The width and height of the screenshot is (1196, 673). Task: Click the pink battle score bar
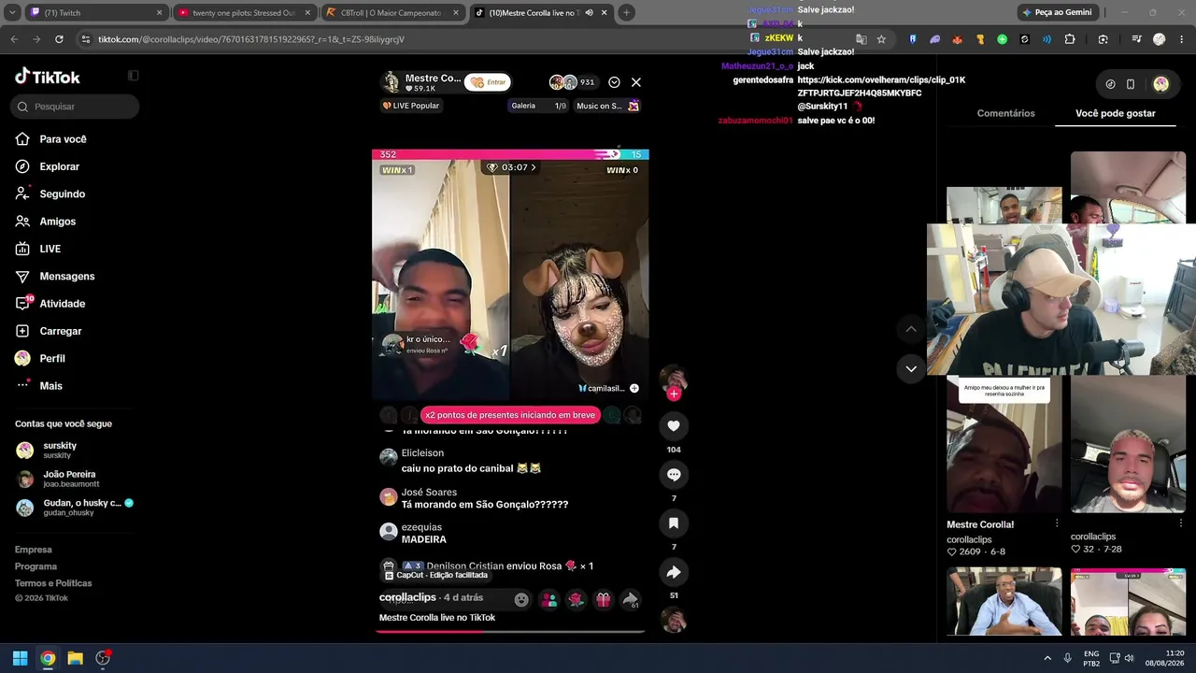(493, 154)
